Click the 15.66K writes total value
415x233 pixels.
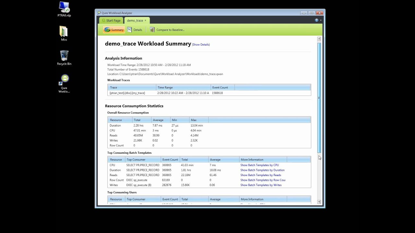coord(185,185)
